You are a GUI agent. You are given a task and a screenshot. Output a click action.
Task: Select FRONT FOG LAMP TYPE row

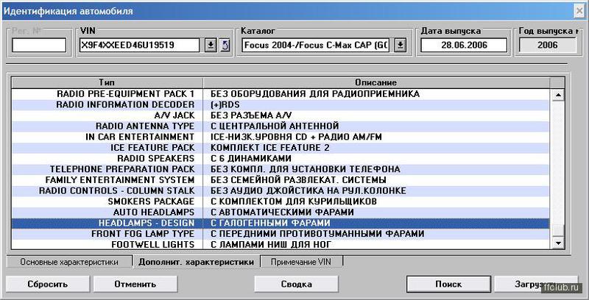pyautogui.click(x=281, y=234)
